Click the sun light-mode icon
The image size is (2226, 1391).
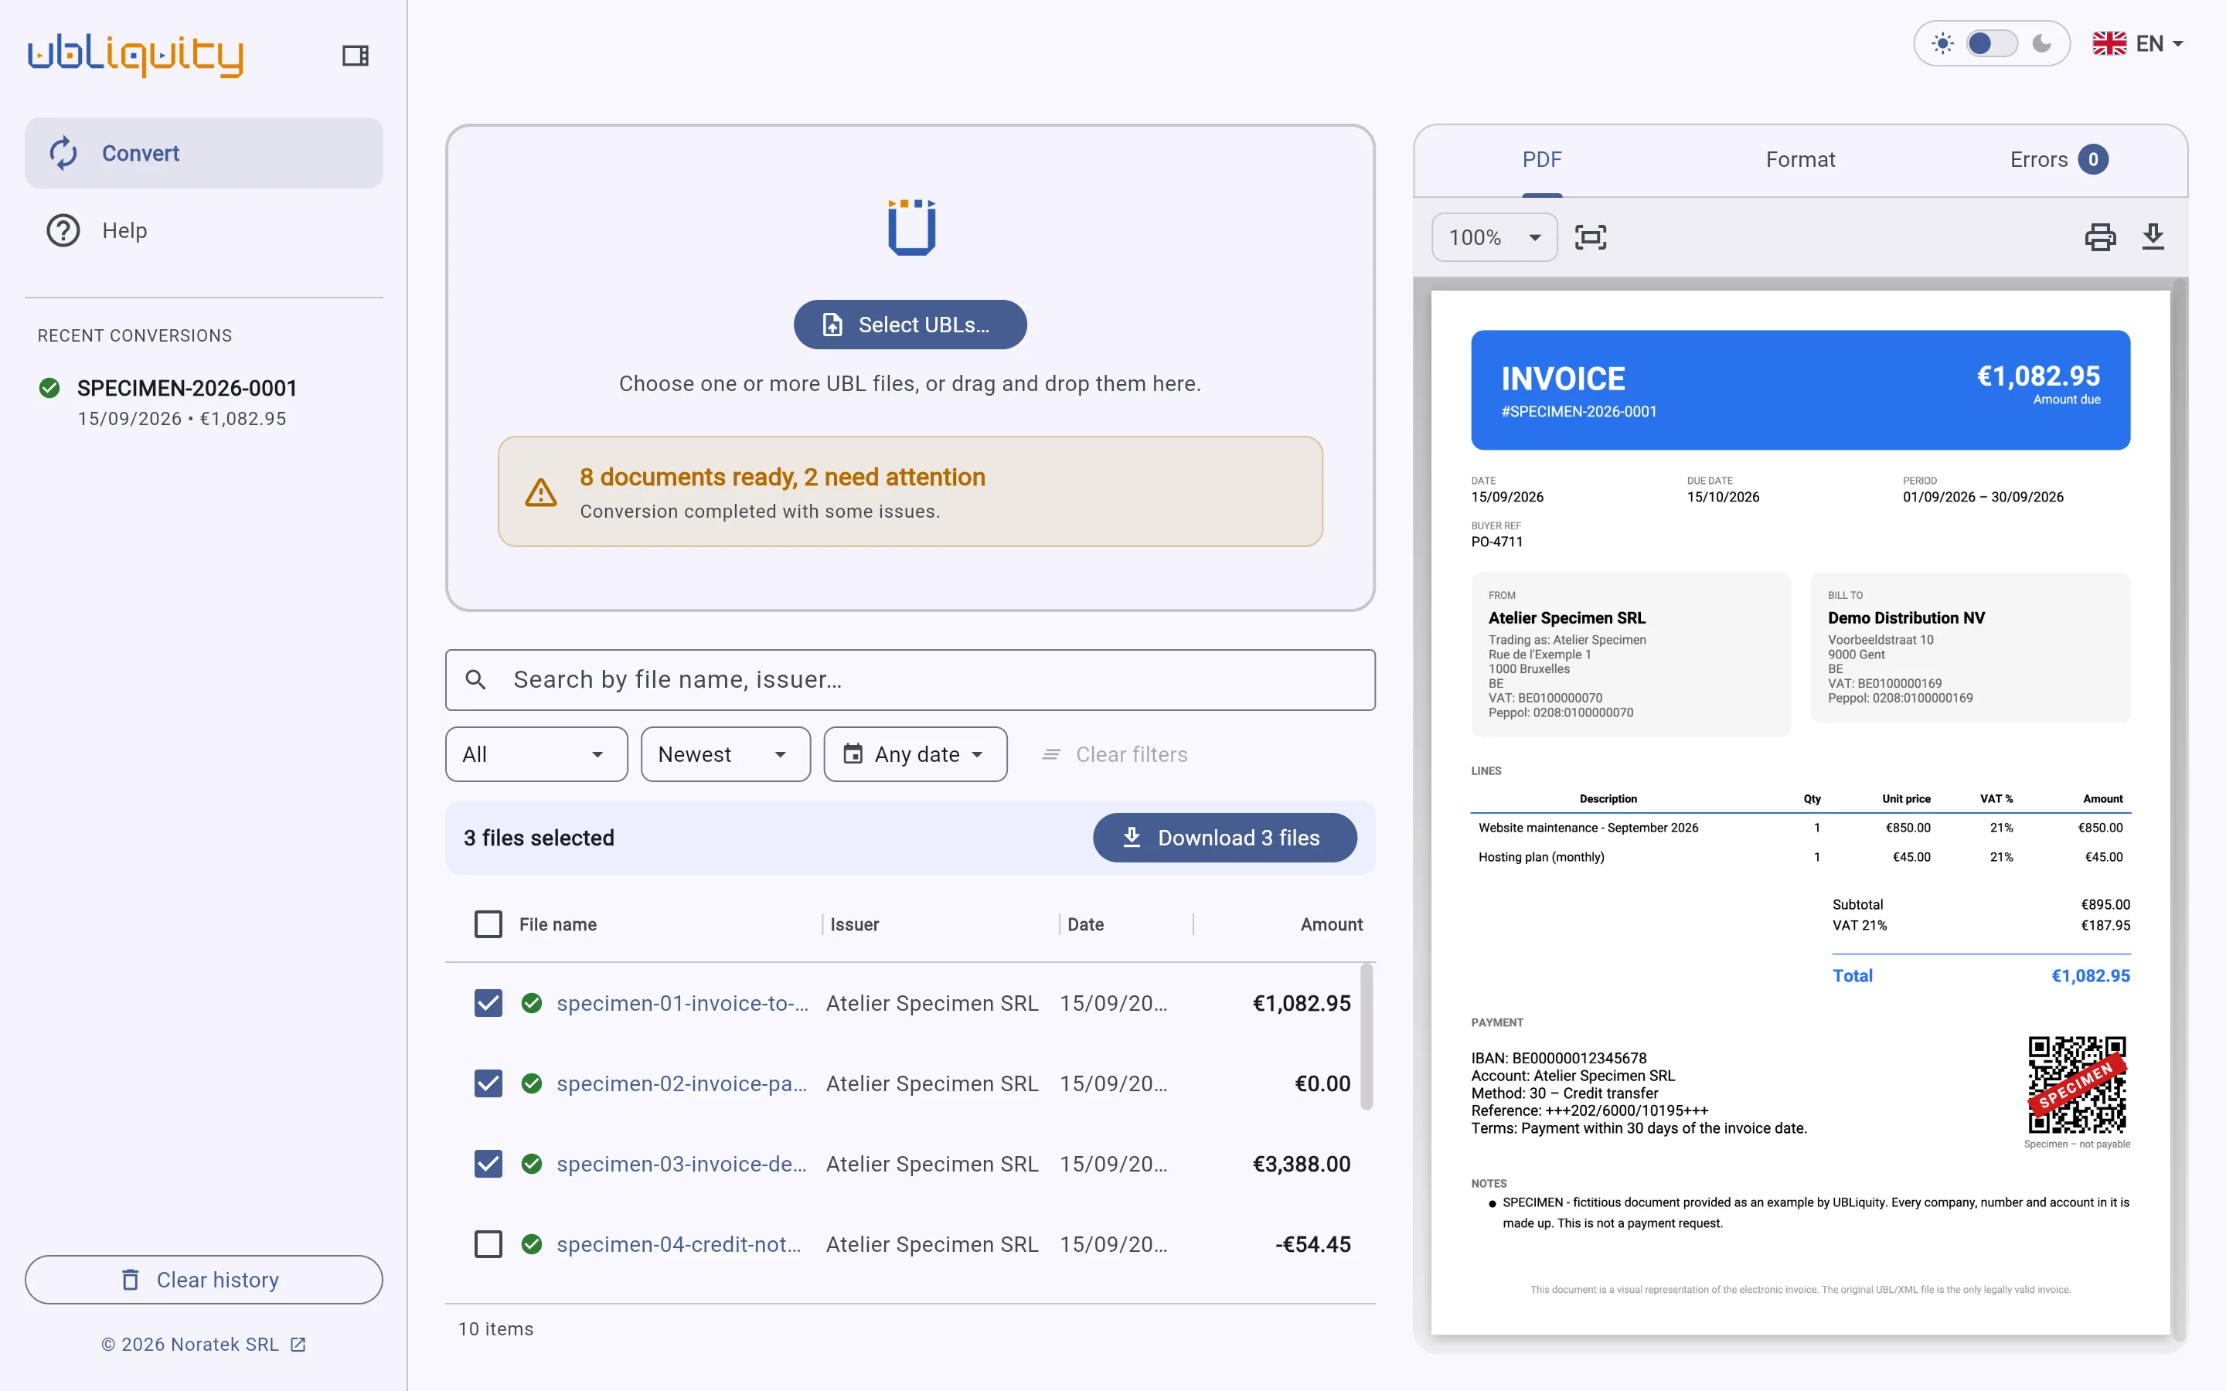point(1942,43)
